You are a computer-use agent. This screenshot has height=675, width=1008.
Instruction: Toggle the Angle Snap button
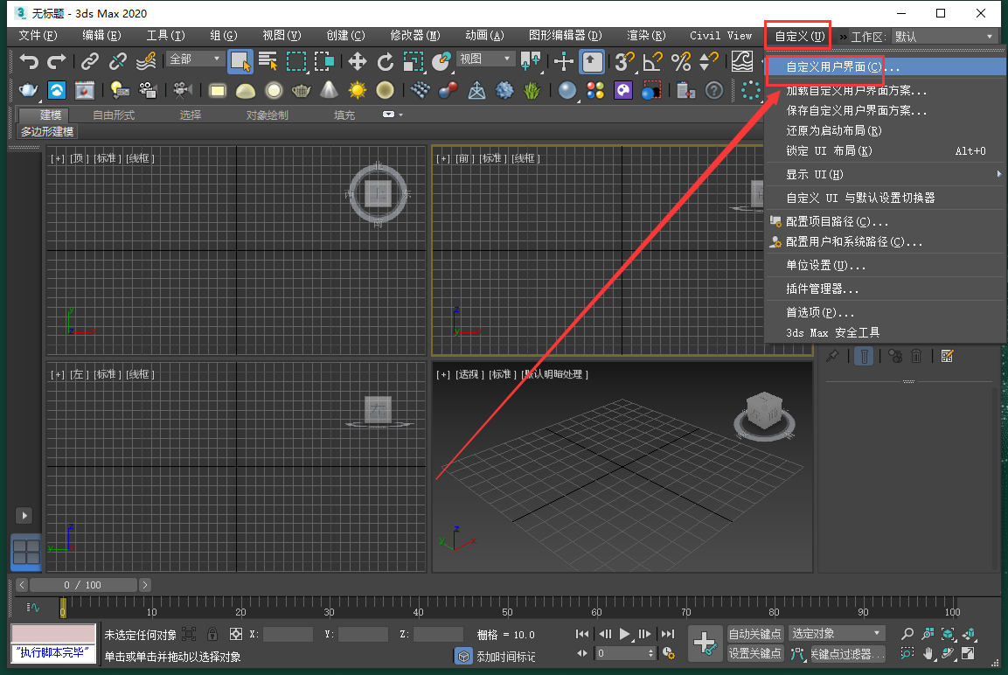(x=652, y=61)
